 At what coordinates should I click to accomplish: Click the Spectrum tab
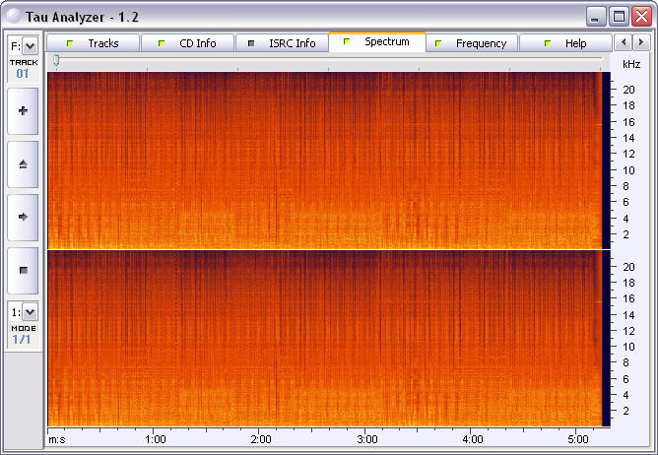pos(377,42)
